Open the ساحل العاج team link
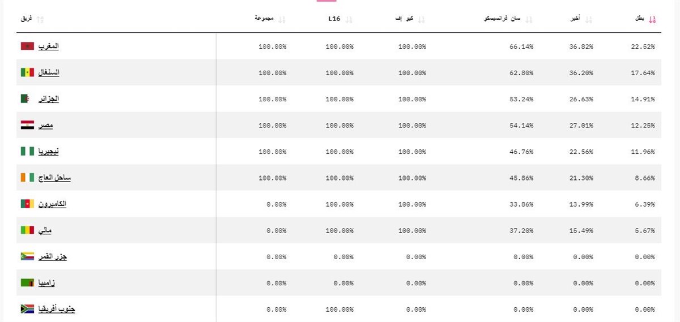680x322 pixels. pyautogui.click(x=54, y=178)
